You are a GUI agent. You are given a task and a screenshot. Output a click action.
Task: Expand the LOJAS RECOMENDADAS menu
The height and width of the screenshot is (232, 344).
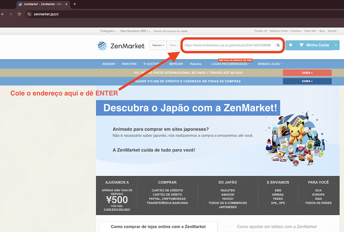pos(230,64)
